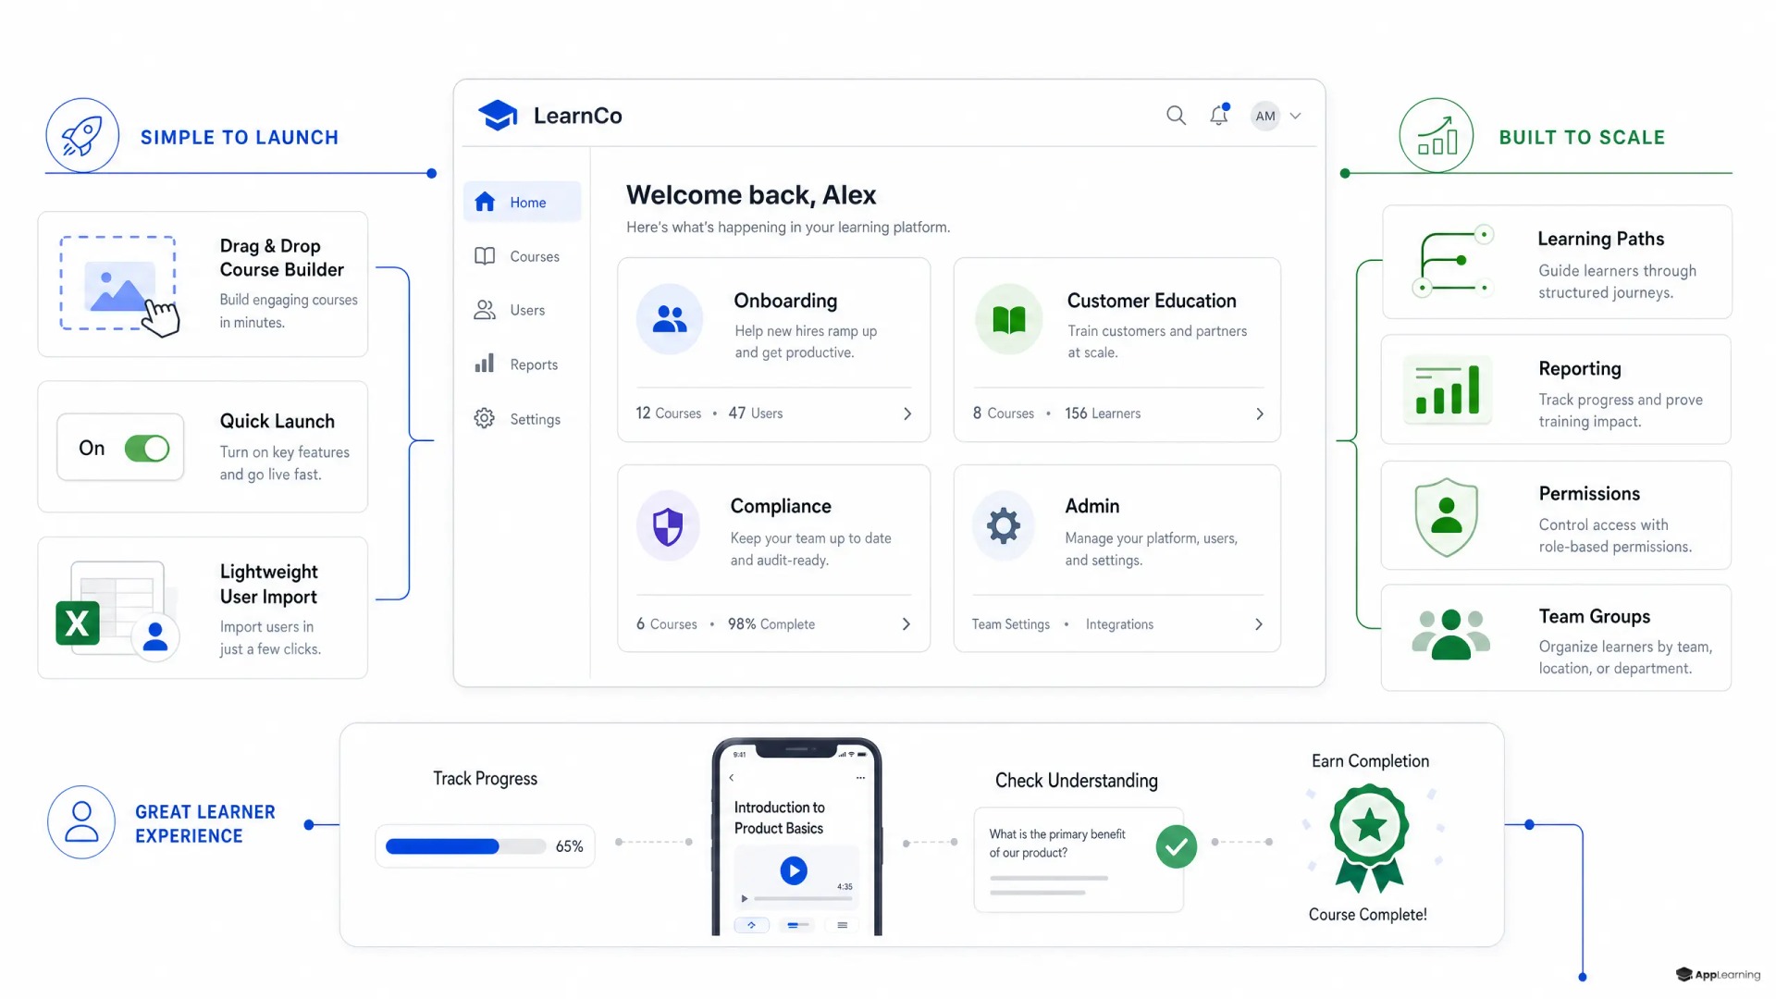Click 98% Complete in Compliance card
1776x999 pixels.
[771, 624]
